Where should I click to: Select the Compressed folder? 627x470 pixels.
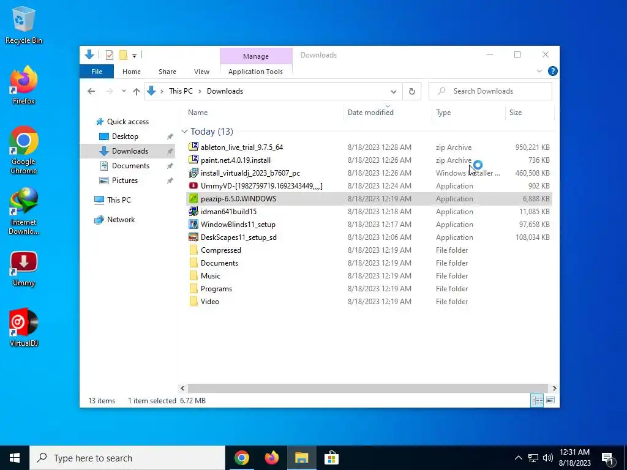[x=220, y=250]
